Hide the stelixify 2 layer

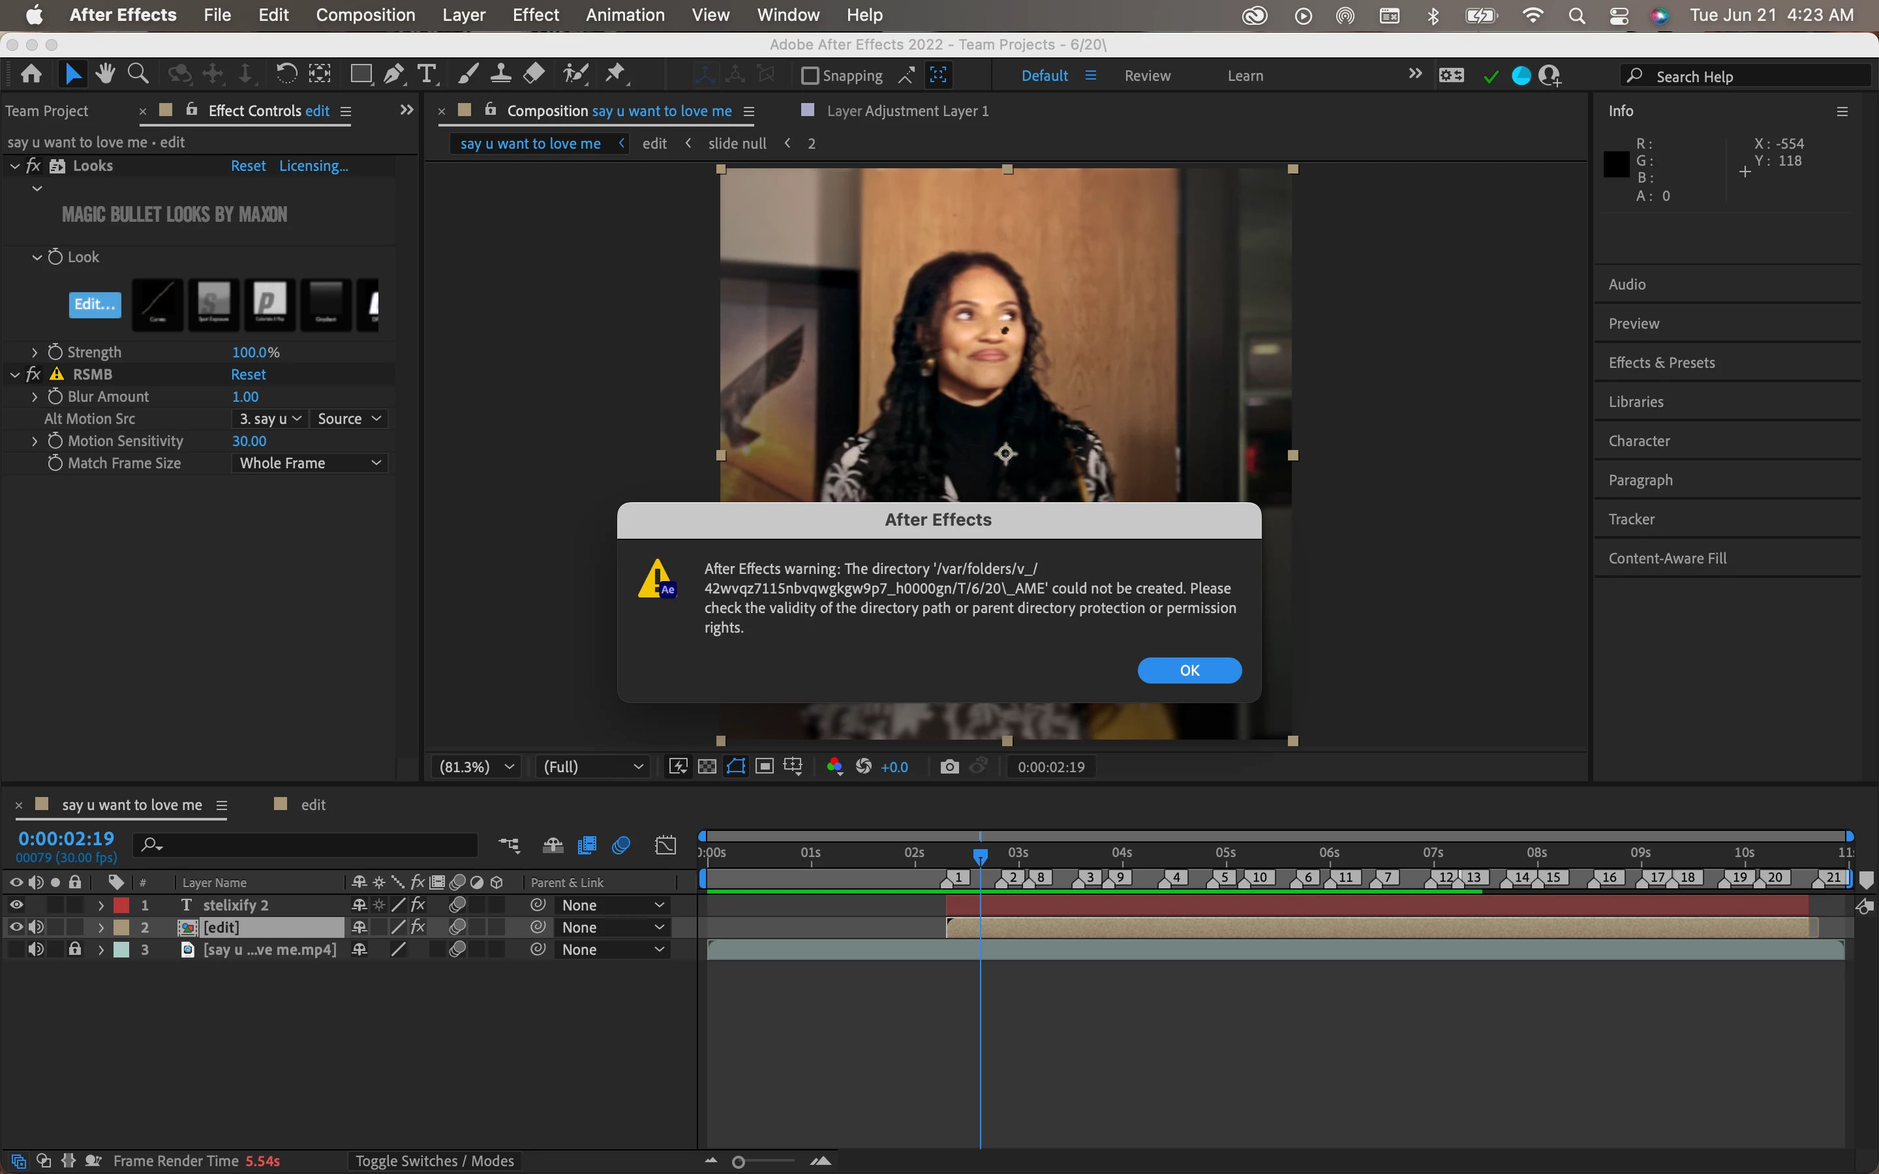click(x=16, y=905)
